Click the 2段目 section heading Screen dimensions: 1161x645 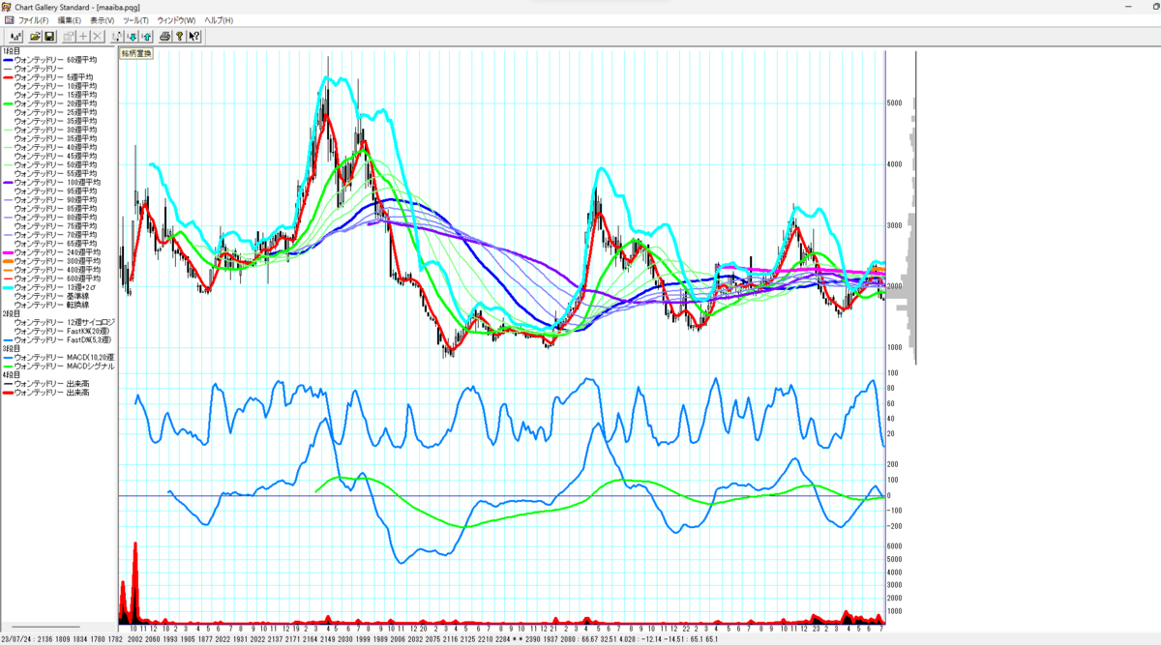12,313
